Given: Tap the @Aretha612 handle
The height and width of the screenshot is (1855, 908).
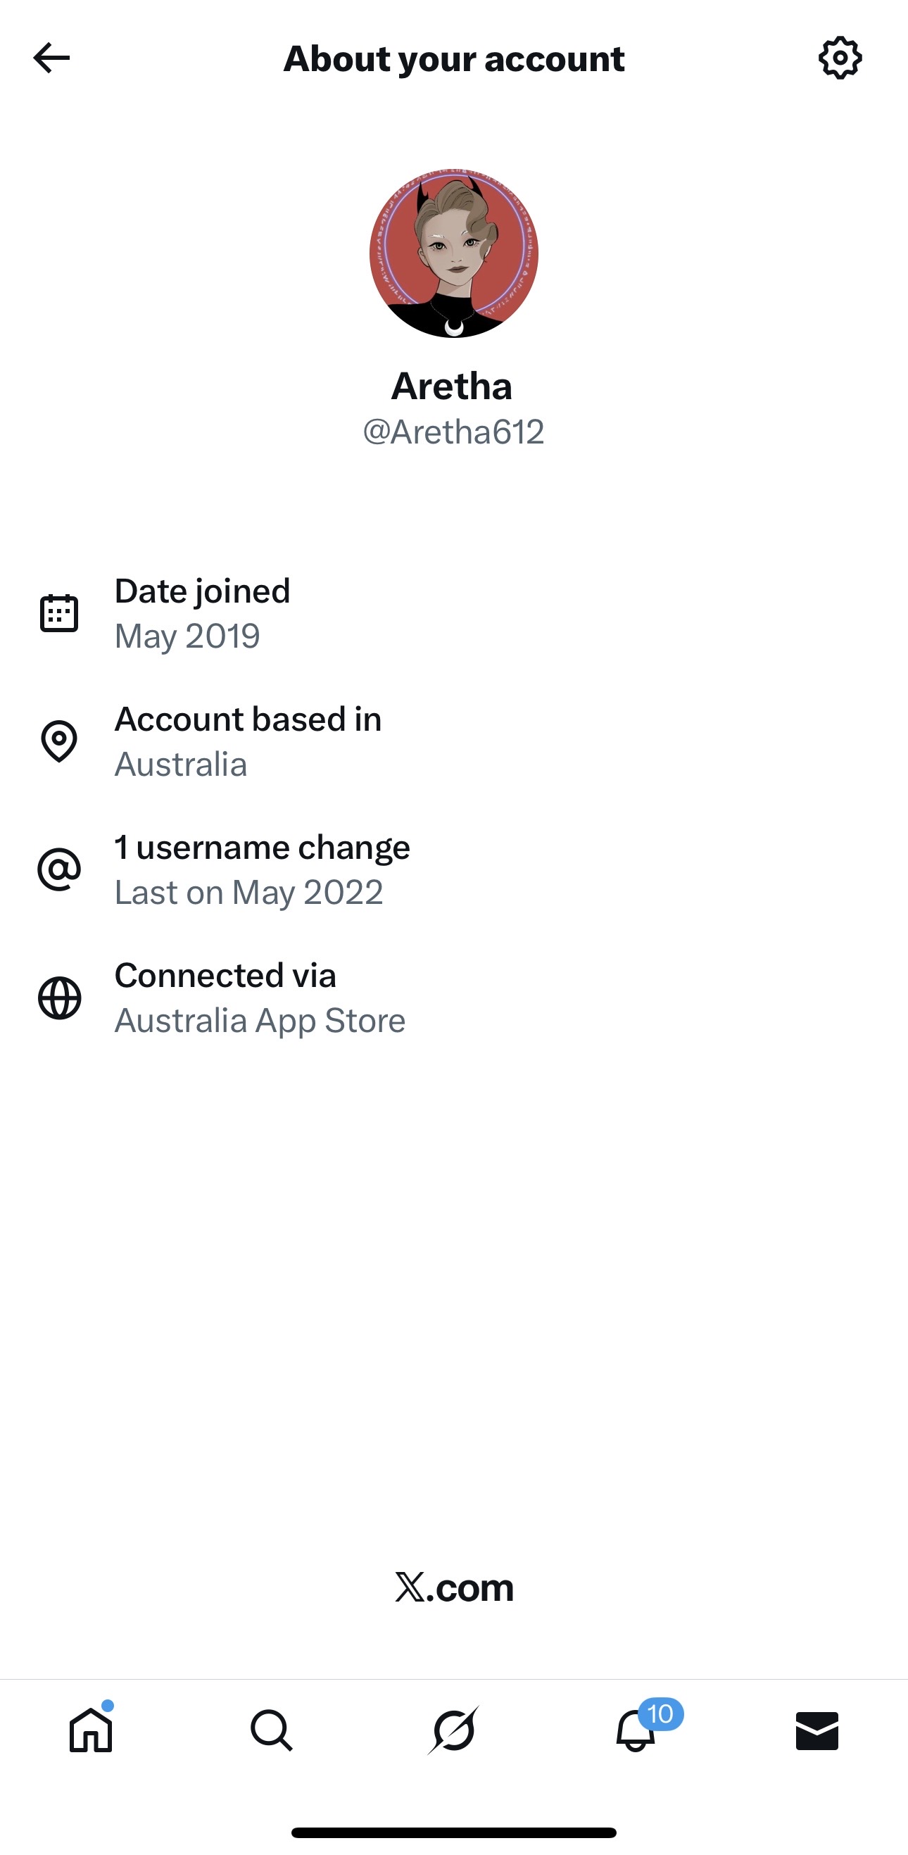Looking at the screenshot, I should coord(453,432).
